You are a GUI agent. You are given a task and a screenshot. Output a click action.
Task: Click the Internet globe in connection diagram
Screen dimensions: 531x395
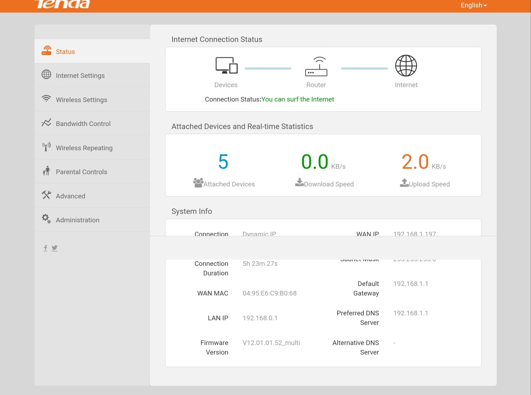tap(406, 66)
